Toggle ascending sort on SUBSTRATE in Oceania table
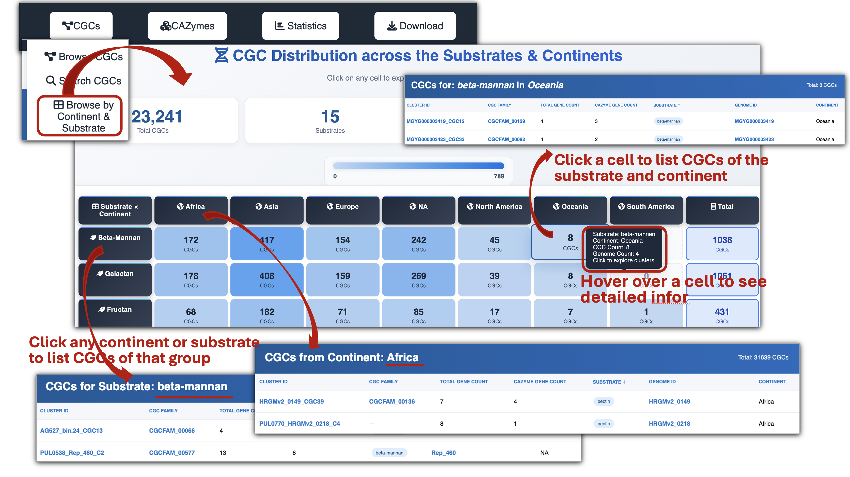Viewport: 850px width, 477px height. 667,105
